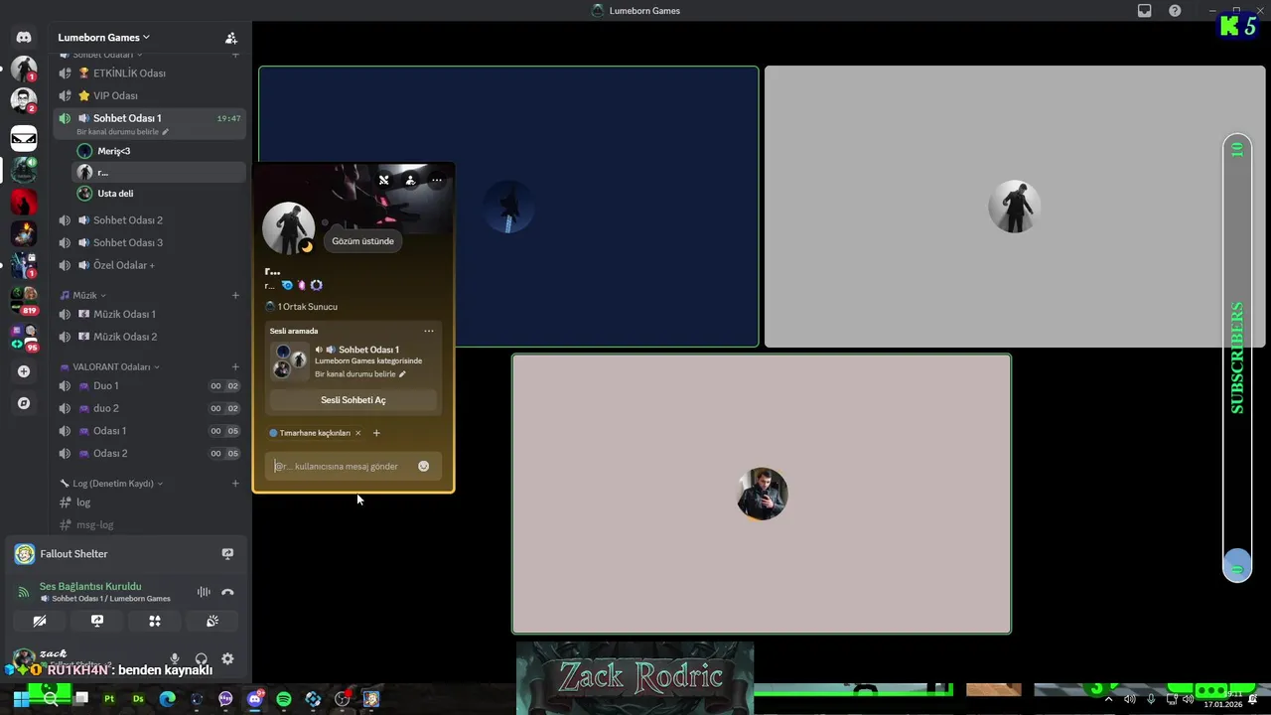Image resolution: width=1271 pixels, height=715 pixels.
Task: Click the invite members icon beside Lumeborn Games
Action: (x=231, y=38)
